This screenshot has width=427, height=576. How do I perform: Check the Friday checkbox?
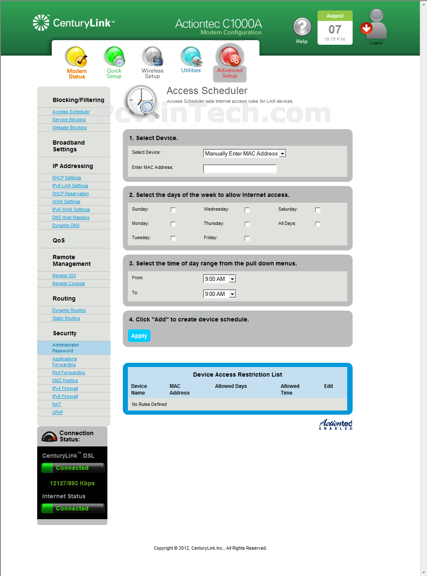247,238
